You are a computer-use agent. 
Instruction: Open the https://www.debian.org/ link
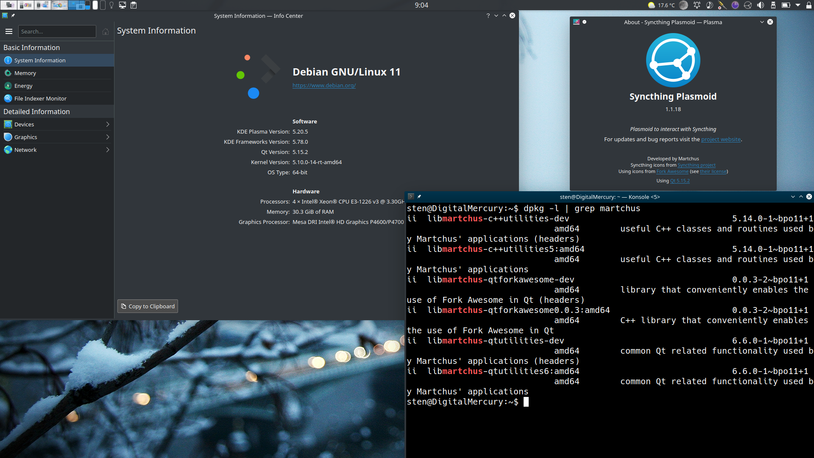click(x=324, y=85)
